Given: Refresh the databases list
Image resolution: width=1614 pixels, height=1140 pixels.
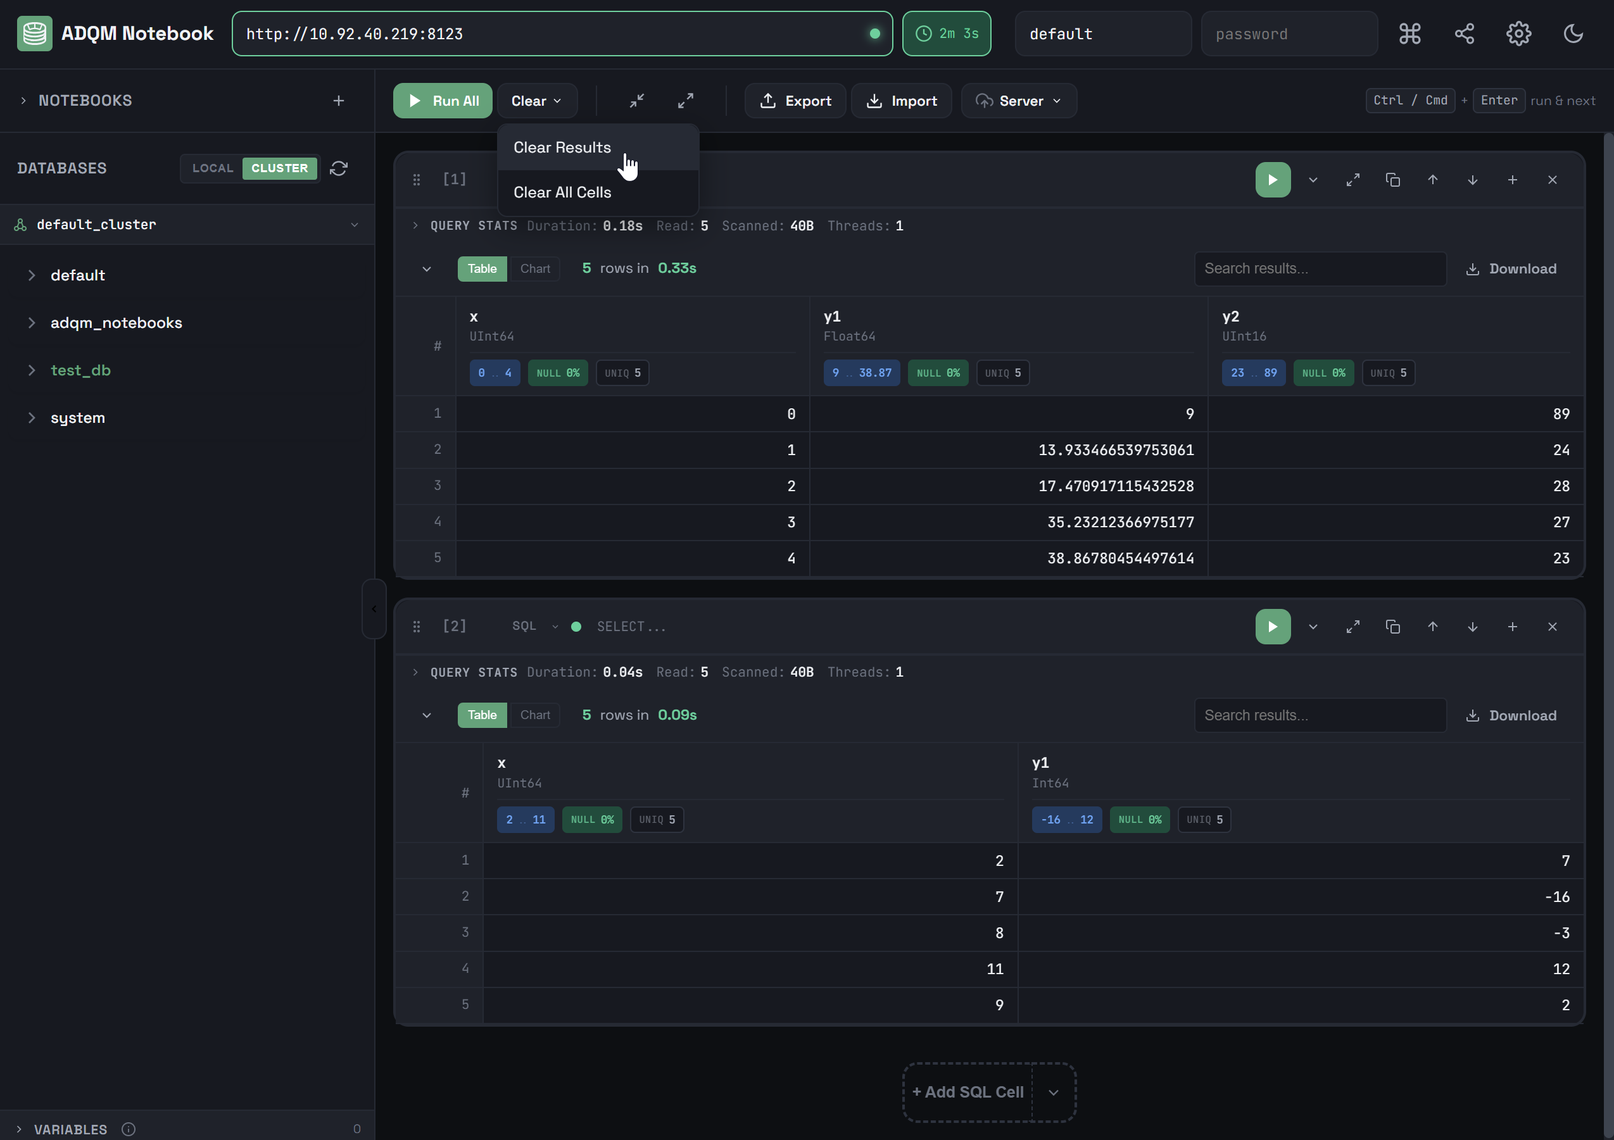Looking at the screenshot, I should (x=339, y=168).
